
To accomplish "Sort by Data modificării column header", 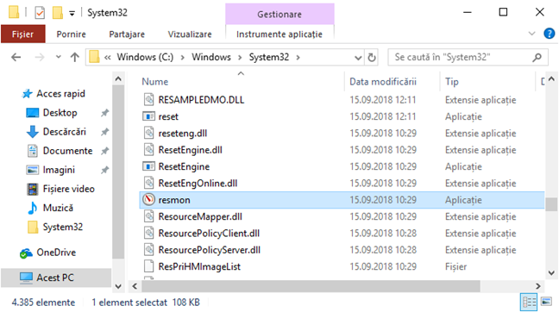I will (x=383, y=82).
